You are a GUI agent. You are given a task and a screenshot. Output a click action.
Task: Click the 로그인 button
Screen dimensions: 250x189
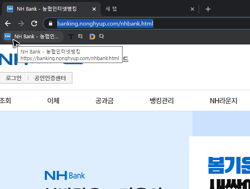click(x=14, y=78)
